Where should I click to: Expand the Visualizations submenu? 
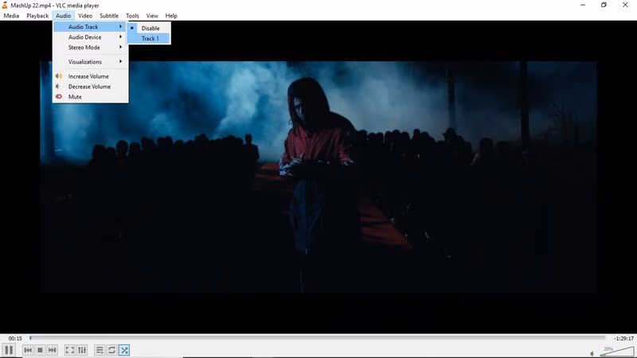[90, 62]
